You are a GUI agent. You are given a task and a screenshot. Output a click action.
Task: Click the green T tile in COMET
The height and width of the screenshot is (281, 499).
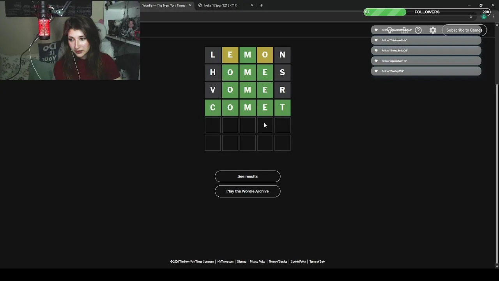(x=282, y=108)
